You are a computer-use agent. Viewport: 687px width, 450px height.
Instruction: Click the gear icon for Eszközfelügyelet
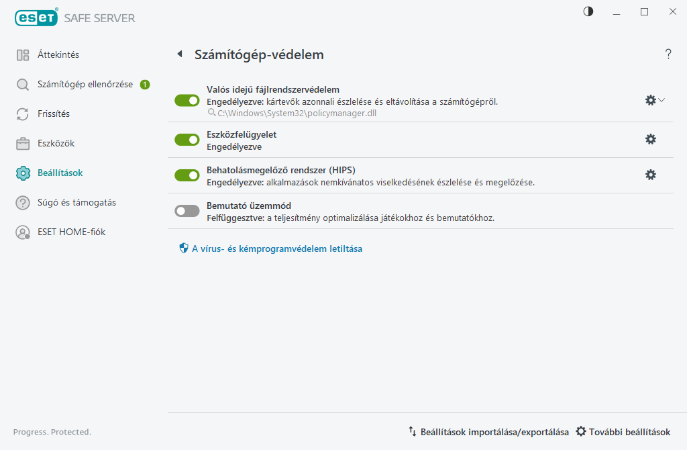(x=650, y=139)
